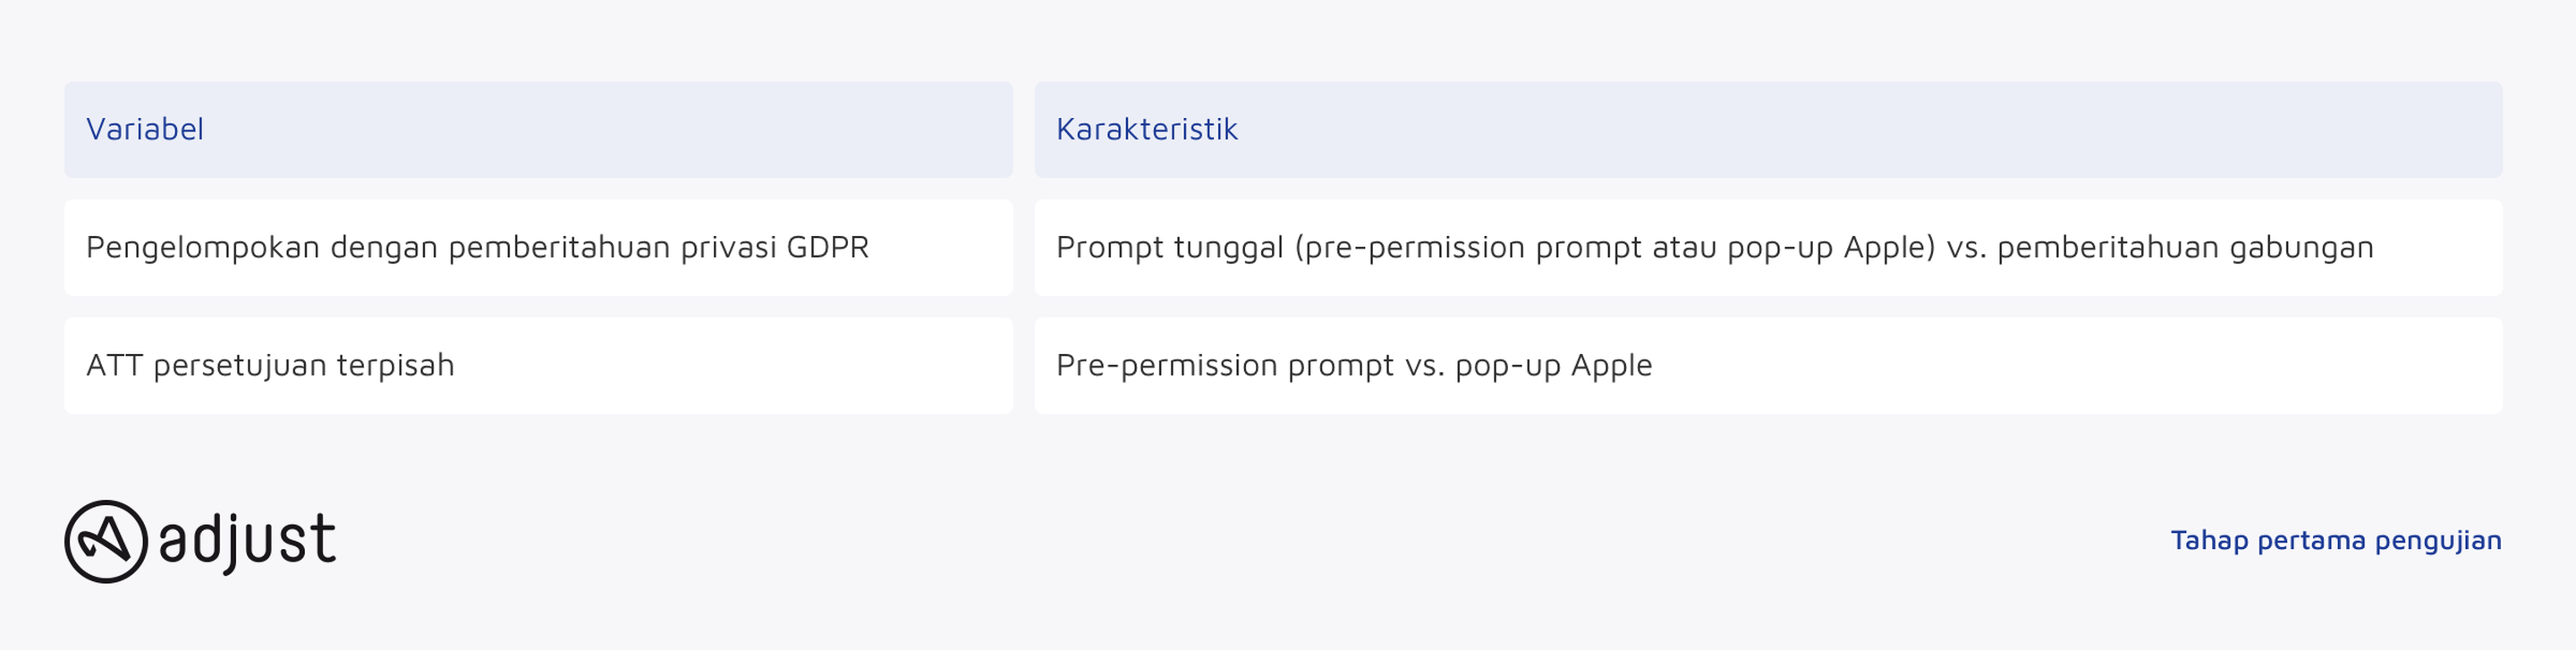Click the word terpisah

pyautogui.click(x=395, y=366)
